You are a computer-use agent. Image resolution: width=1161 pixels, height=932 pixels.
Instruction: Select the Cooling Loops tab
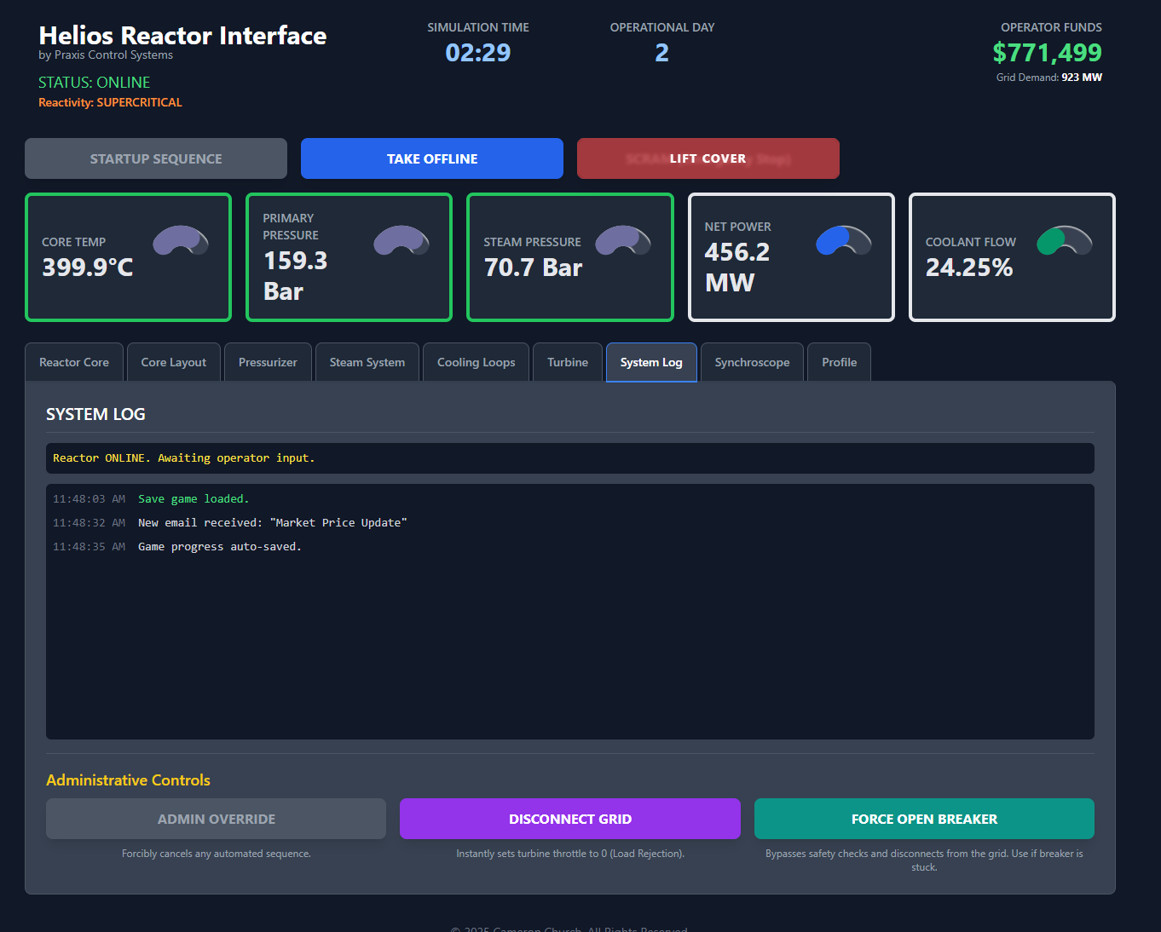(477, 362)
